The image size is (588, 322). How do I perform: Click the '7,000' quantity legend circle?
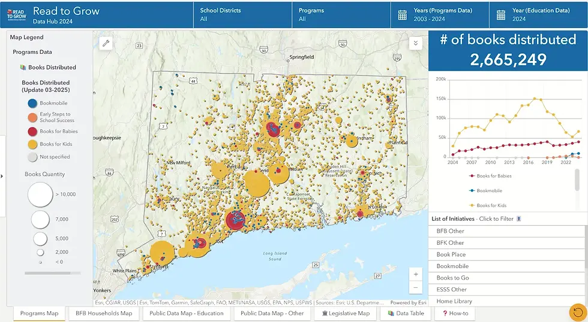pyautogui.click(x=40, y=220)
